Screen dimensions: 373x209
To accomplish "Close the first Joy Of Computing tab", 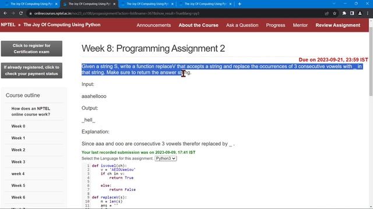I will point(57,4).
